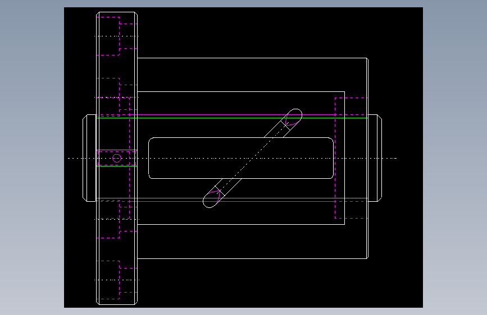Screen dimensions: 487x315
Task: Select the chamfered shaft end on the right
Action: tap(375, 158)
